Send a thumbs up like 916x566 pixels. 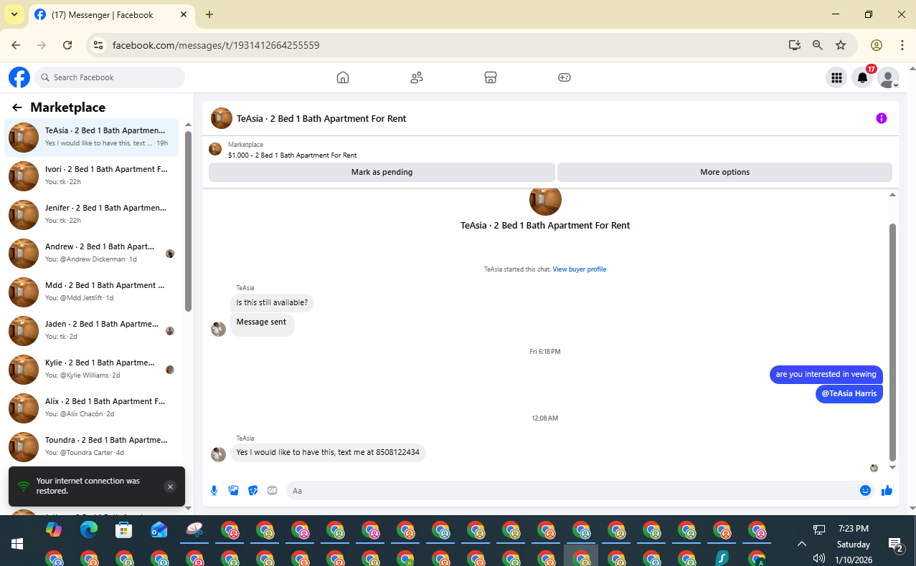pyautogui.click(x=887, y=491)
